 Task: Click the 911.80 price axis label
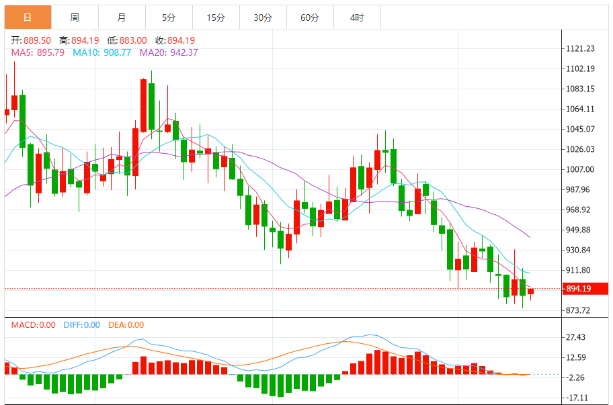578,270
